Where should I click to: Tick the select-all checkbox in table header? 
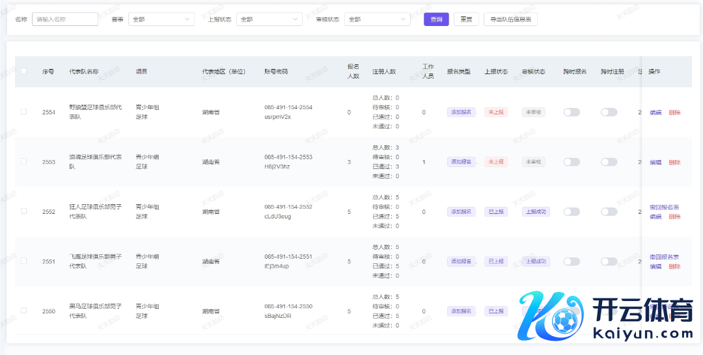(24, 71)
